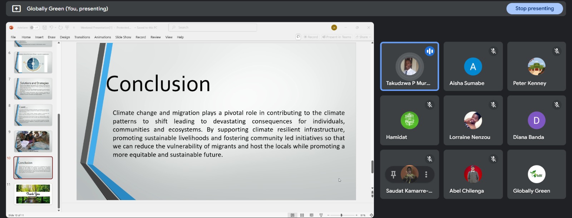Expand the Undo history dropdown arrow
The height and width of the screenshot is (218, 572).
click(x=55, y=28)
